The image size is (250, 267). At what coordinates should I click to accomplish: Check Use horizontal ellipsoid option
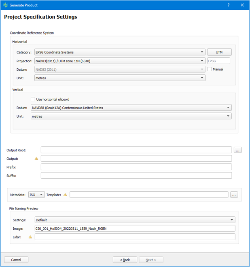pos(33,99)
